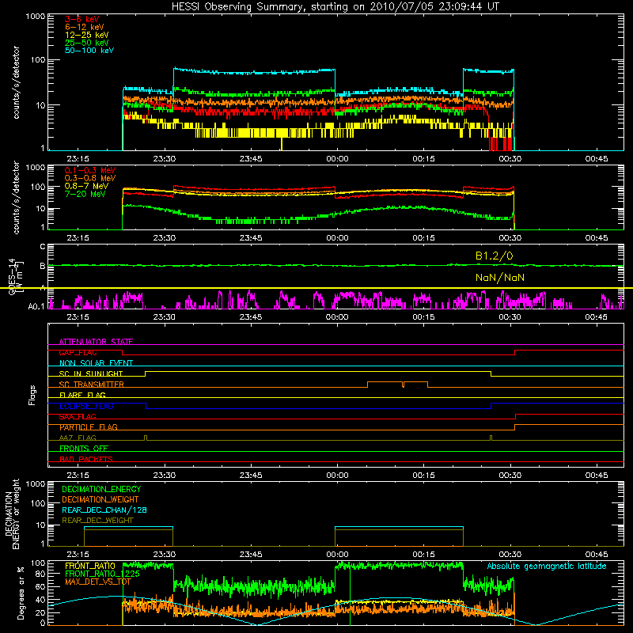This screenshot has width=633, height=633.
Task: Select the FLARE_FLAG label
Action: point(82,395)
